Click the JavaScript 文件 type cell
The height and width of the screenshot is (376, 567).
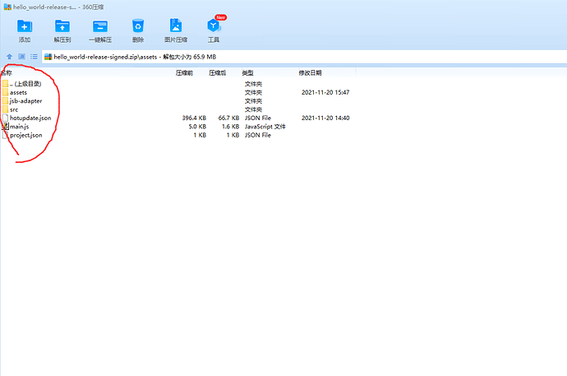[265, 127]
